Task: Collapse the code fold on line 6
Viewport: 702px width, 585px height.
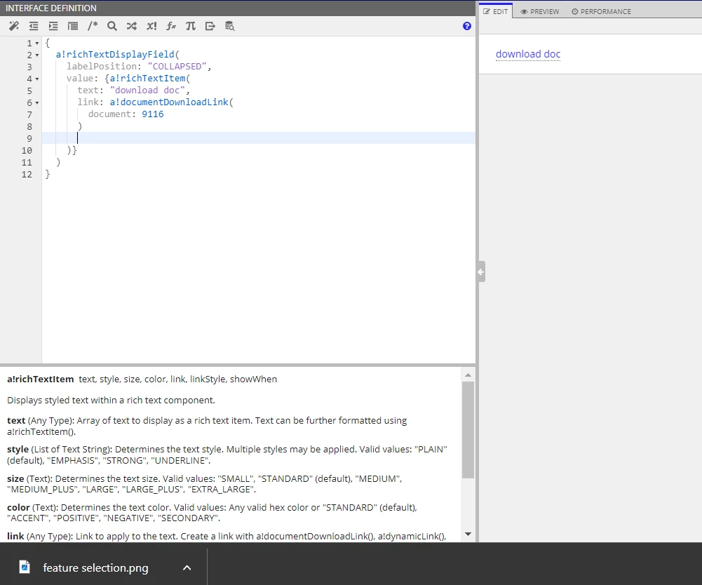Action: pyautogui.click(x=37, y=103)
